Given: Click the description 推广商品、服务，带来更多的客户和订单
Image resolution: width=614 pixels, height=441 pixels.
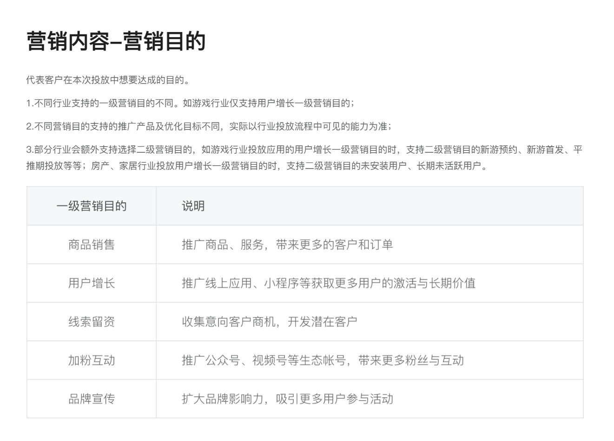Looking at the screenshot, I should 287,245.
